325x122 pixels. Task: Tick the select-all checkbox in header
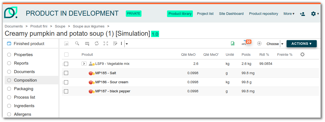(66, 55)
